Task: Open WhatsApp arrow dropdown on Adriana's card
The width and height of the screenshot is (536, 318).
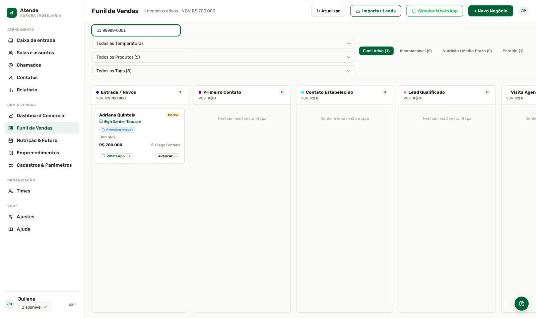Action: [x=130, y=156]
